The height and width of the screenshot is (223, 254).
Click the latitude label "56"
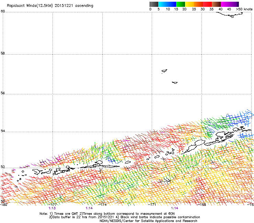(3, 93)
